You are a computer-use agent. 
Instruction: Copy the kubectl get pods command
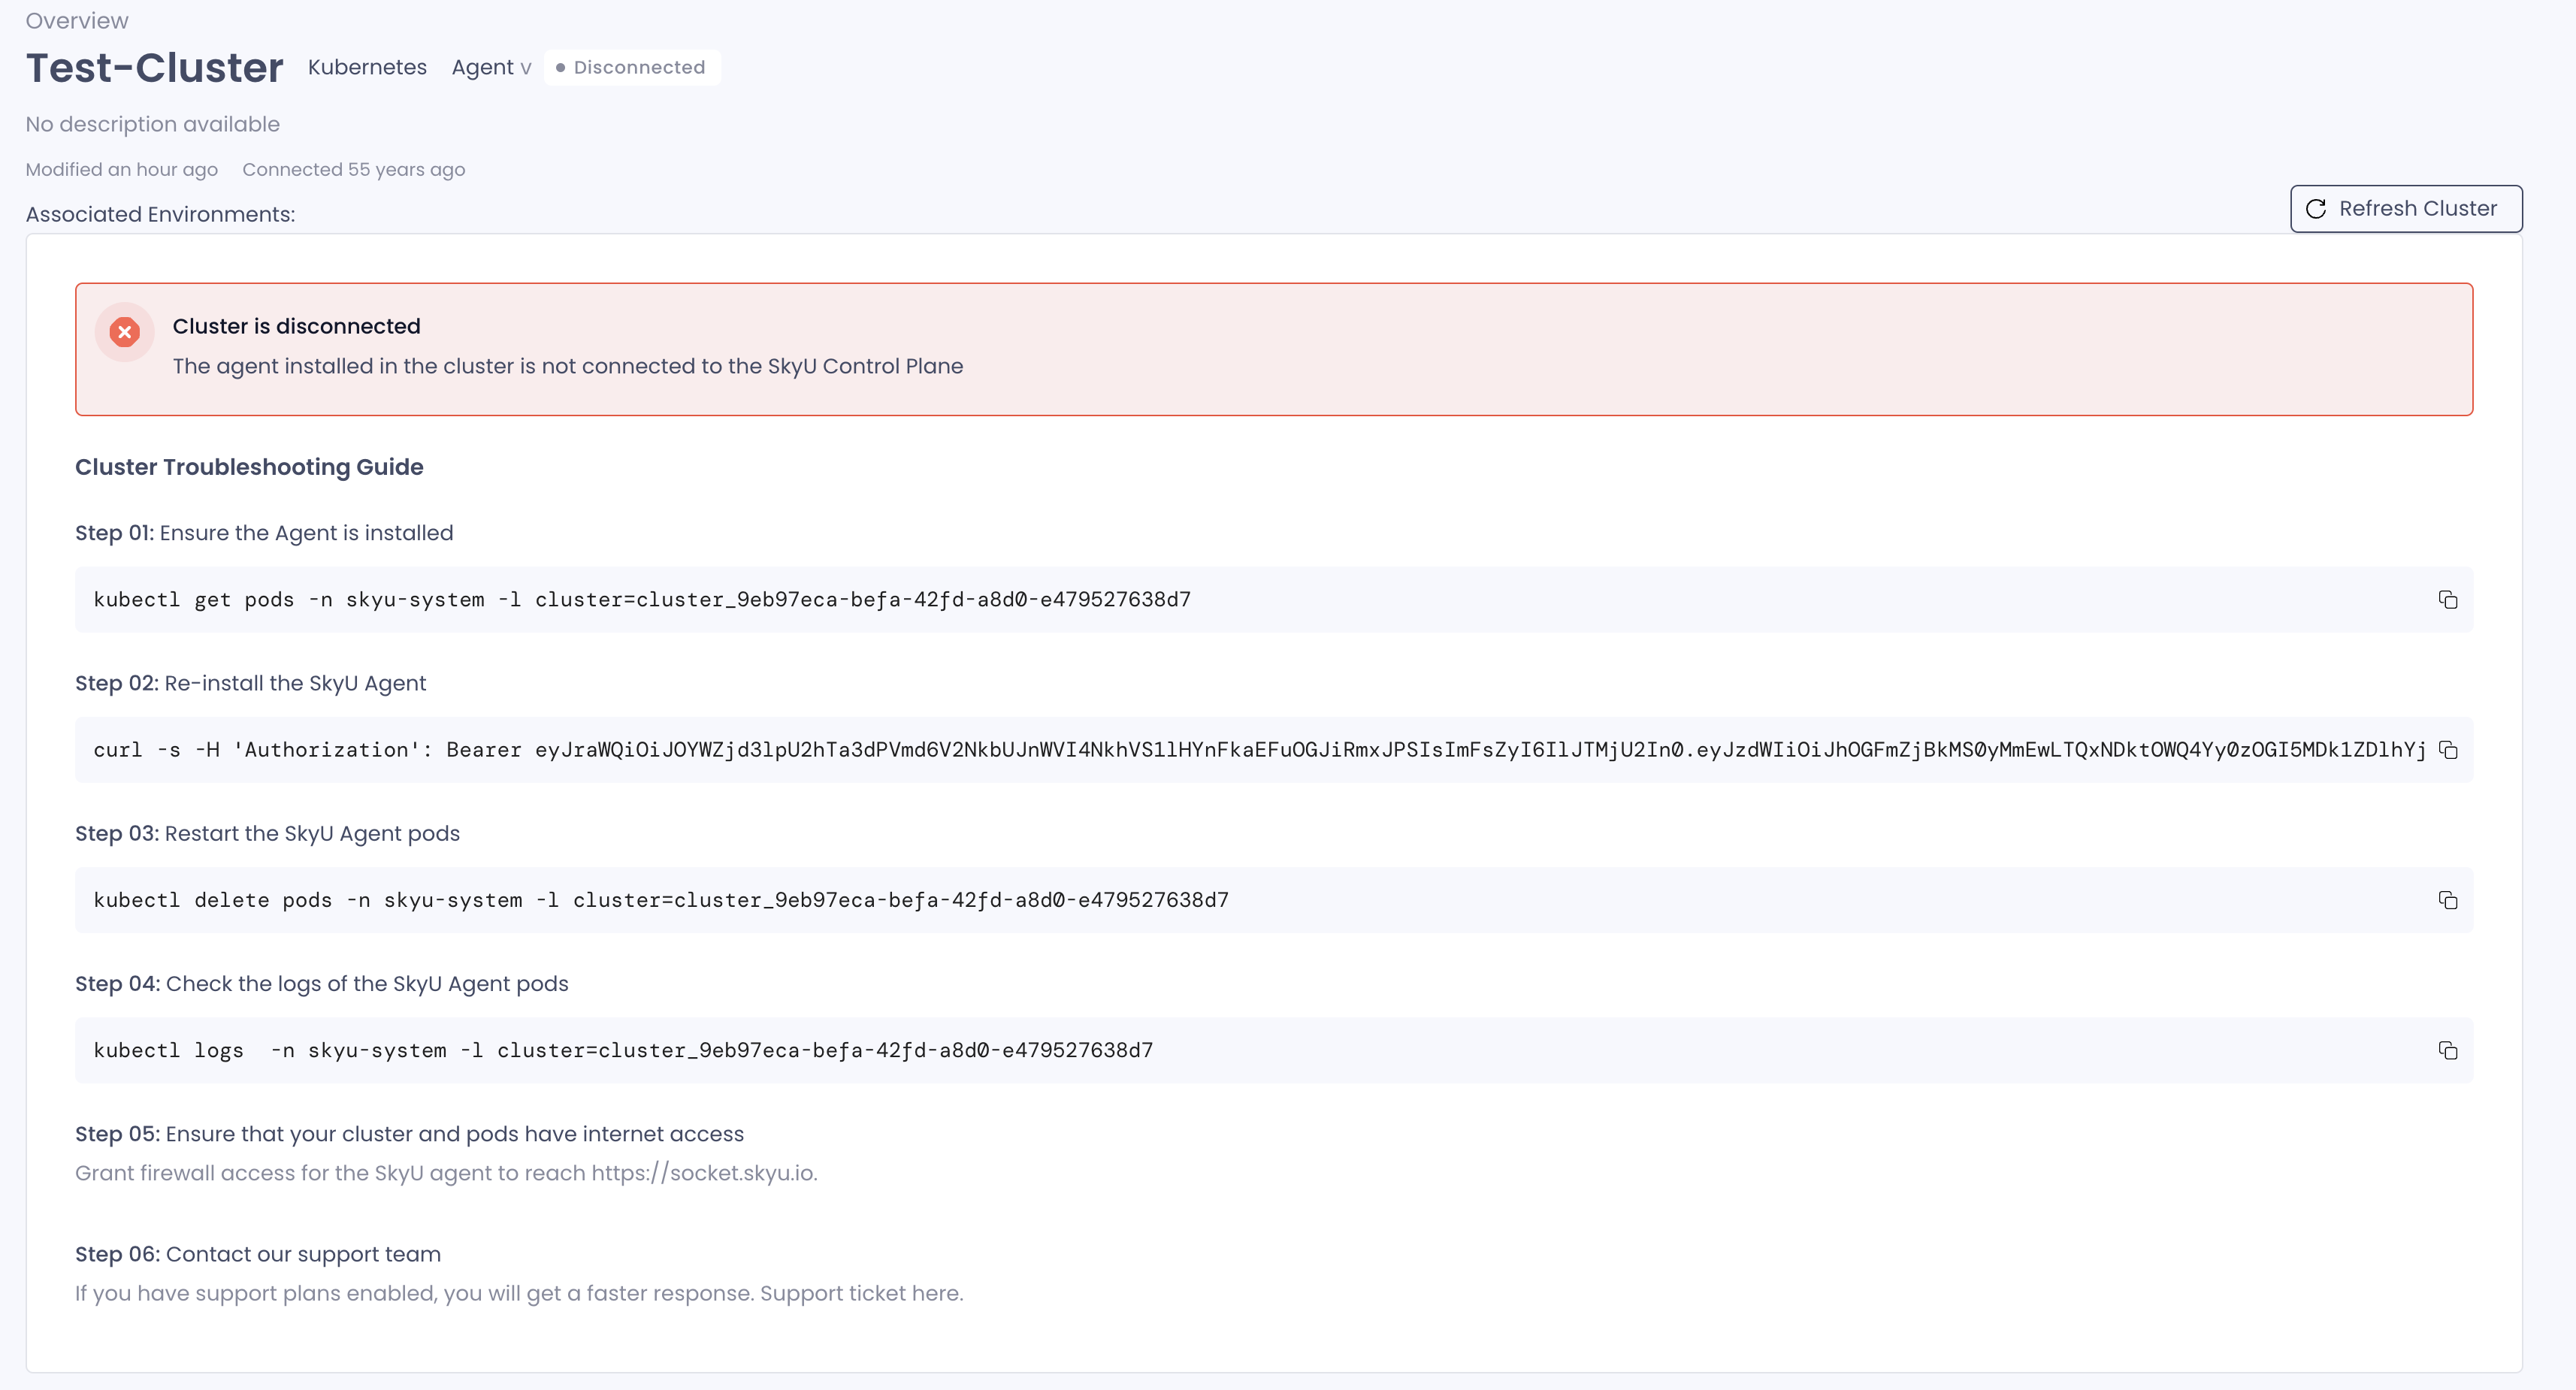(x=2447, y=600)
